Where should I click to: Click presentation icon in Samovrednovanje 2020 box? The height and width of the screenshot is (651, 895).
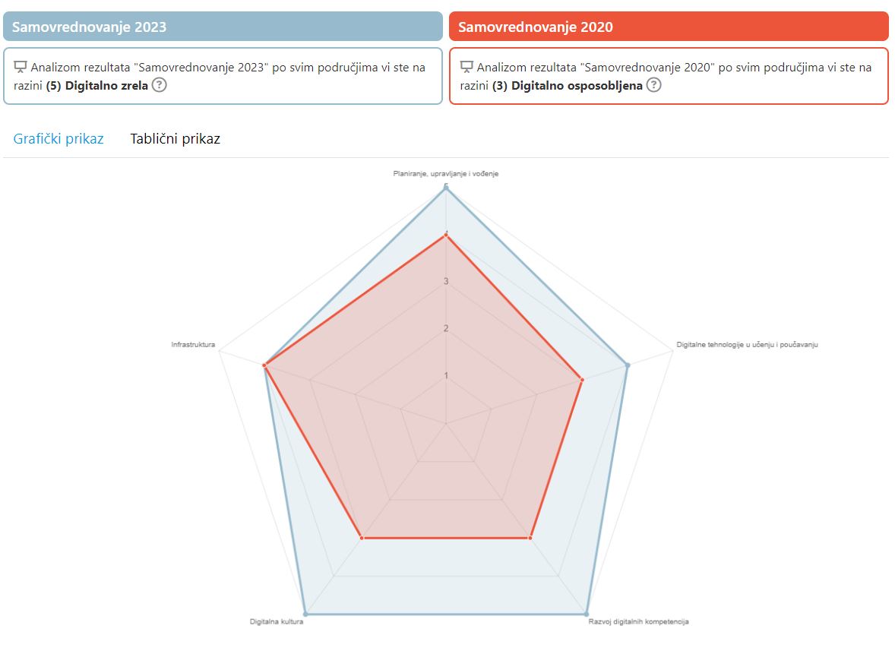466,68
